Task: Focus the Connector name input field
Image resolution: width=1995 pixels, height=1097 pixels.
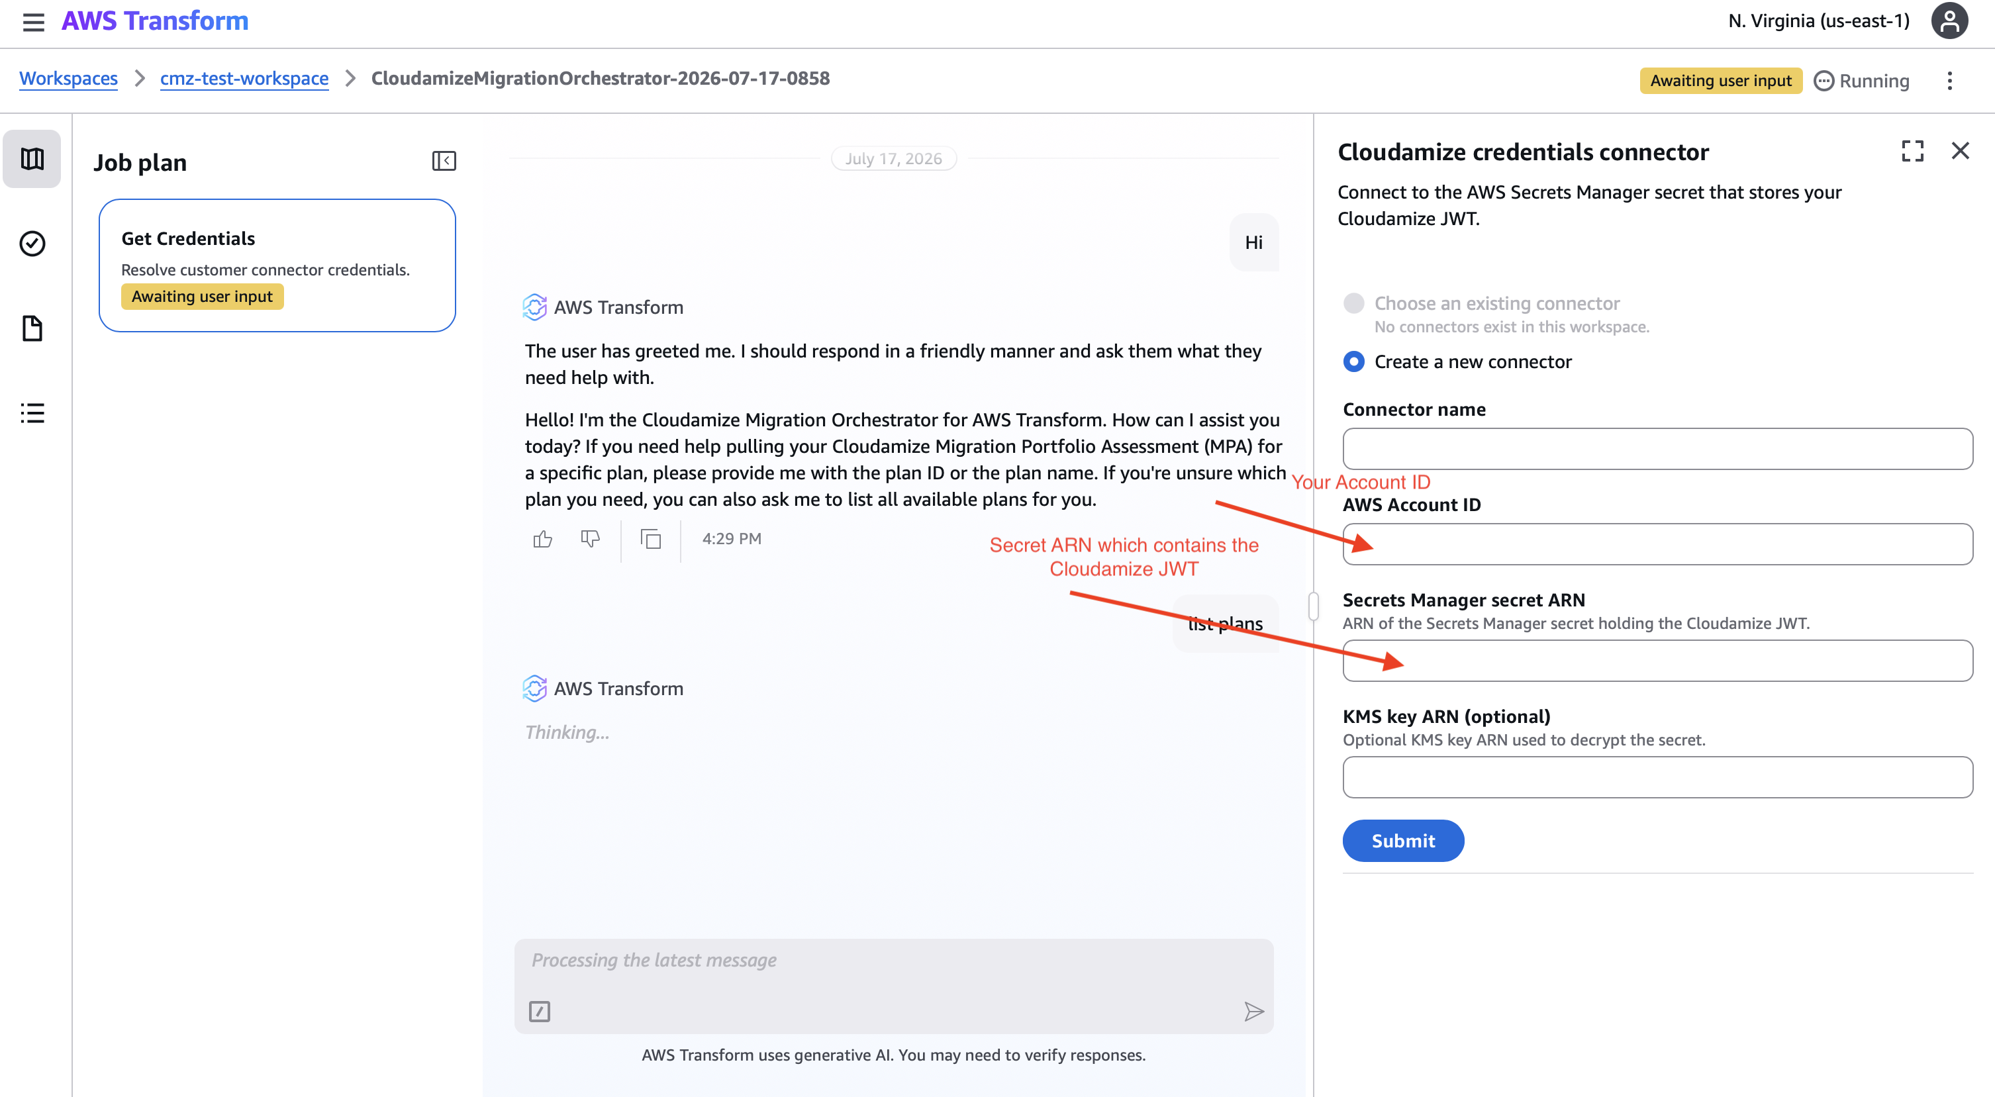Action: tap(1657, 449)
